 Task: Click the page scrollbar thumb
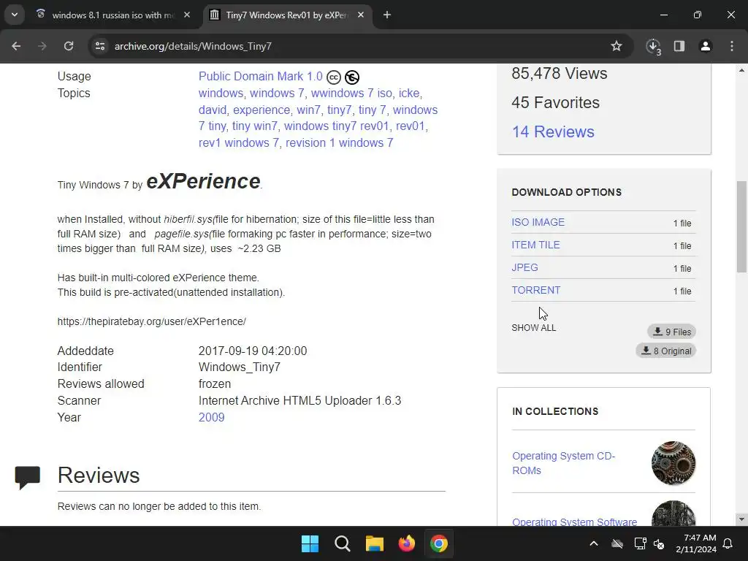coord(741,226)
